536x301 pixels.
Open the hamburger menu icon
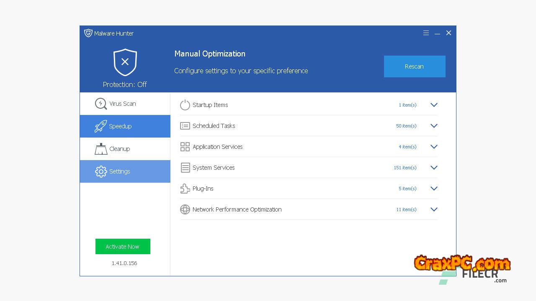pos(426,33)
